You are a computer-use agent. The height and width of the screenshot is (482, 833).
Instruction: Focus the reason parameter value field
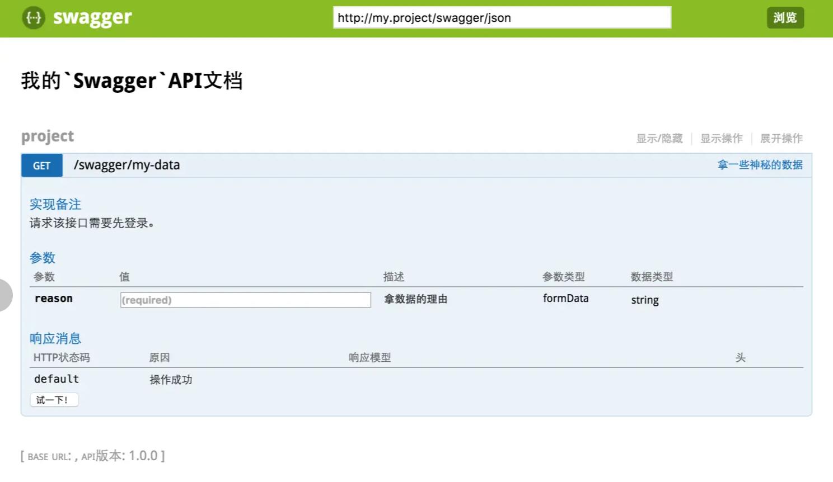pyautogui.click(x=245, y=300)
